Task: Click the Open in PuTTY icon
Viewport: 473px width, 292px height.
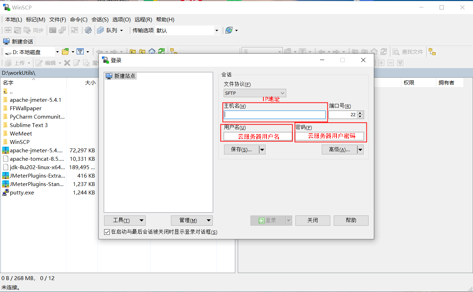Action: pos(62,31)
